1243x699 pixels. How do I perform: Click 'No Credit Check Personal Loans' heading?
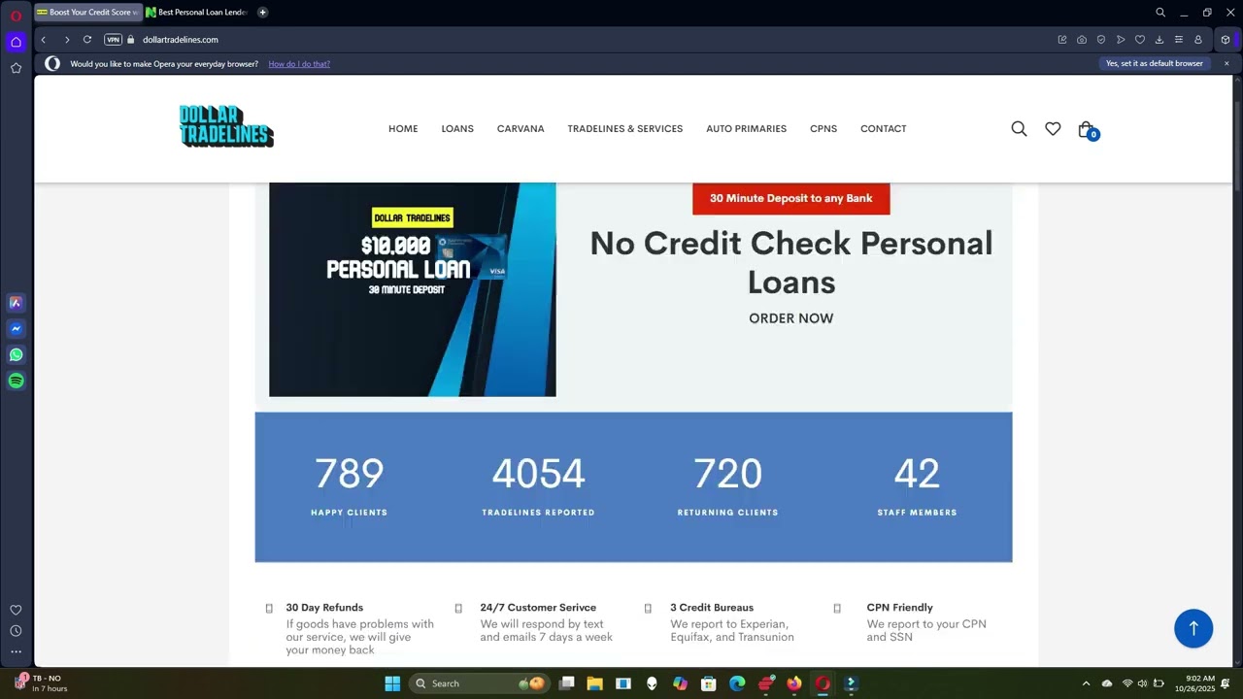coord(791,262)
